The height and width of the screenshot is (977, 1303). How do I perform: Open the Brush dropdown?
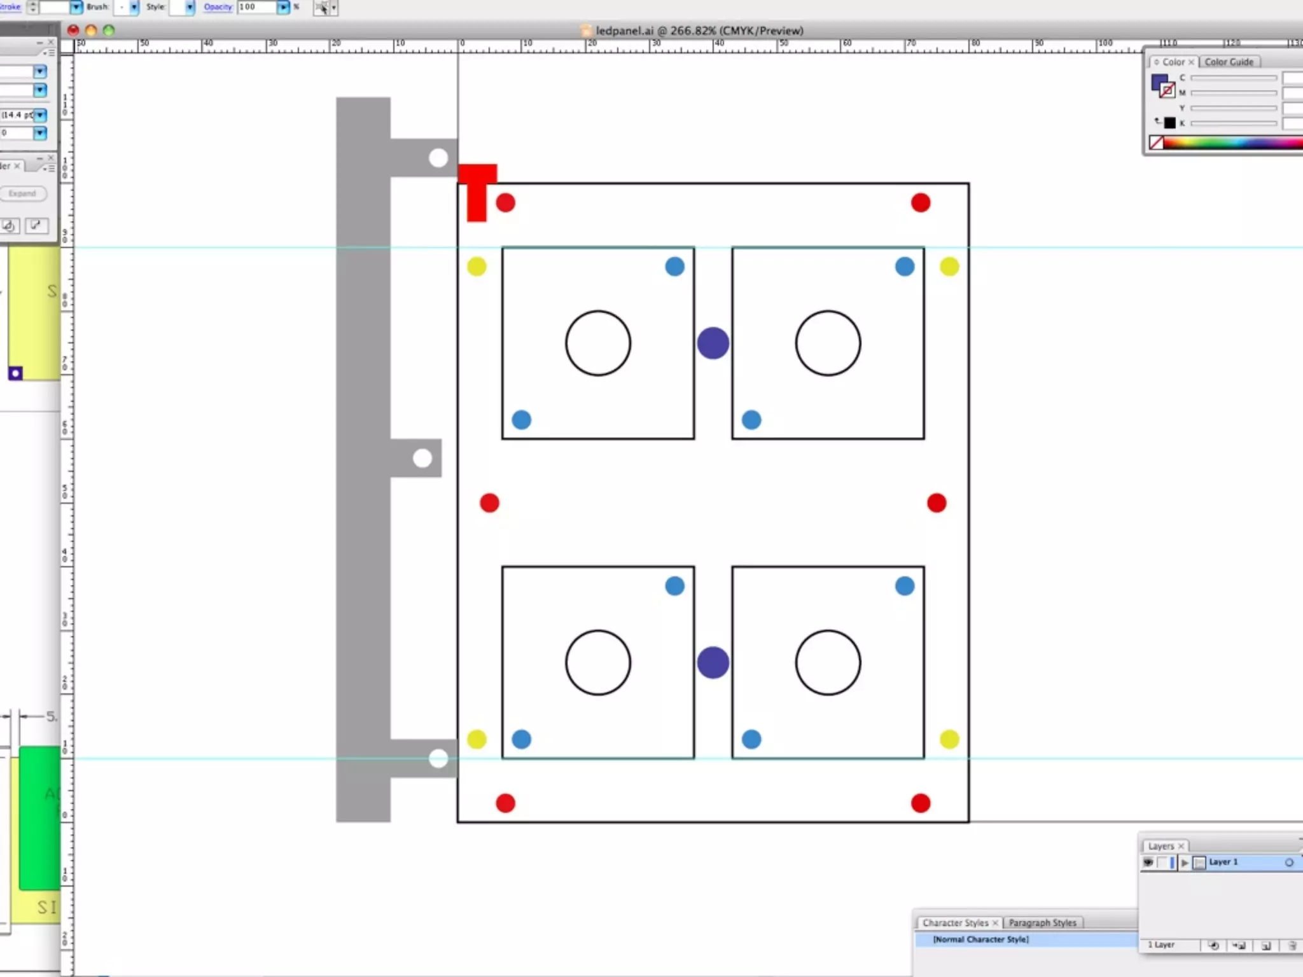[x=134, y=8]
